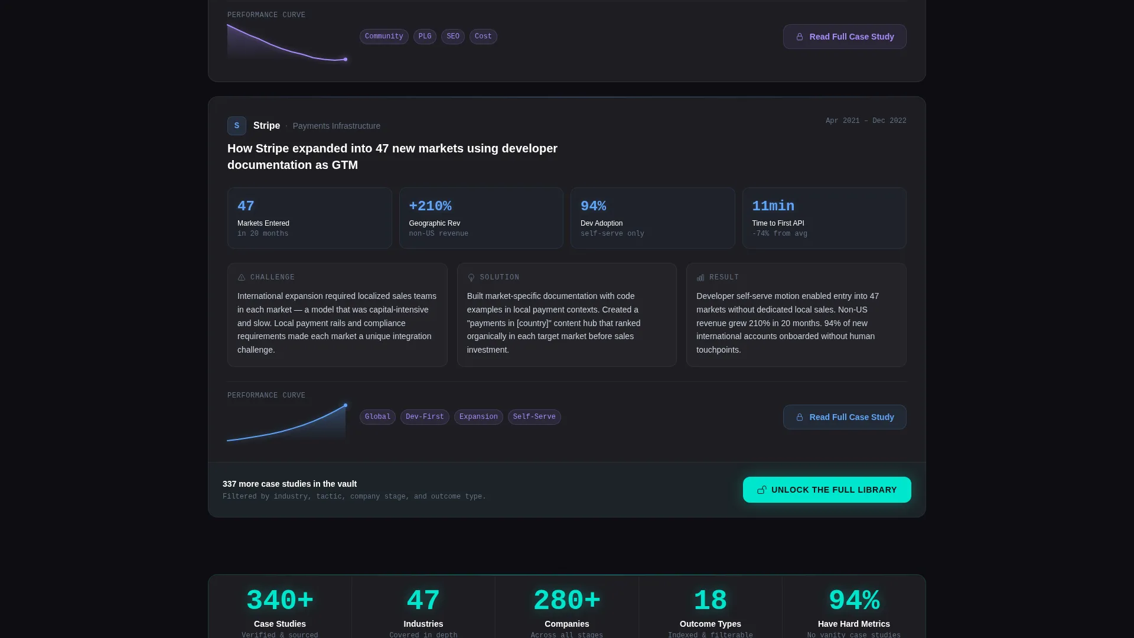The image size is (1134, 638).
Task: Click the 94% Dev Adoption metric card
Action: (653, 218)
